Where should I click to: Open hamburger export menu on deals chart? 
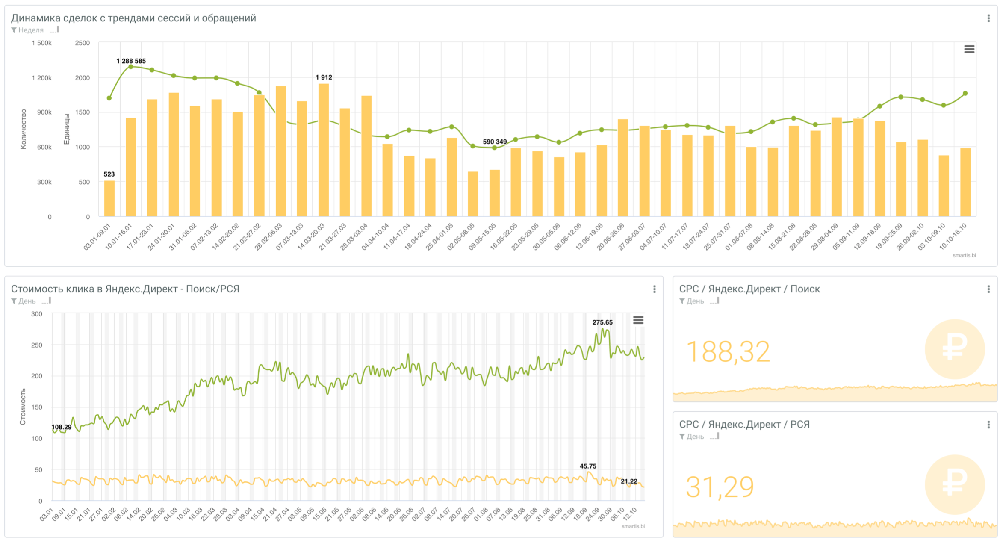tap(969, 49)
